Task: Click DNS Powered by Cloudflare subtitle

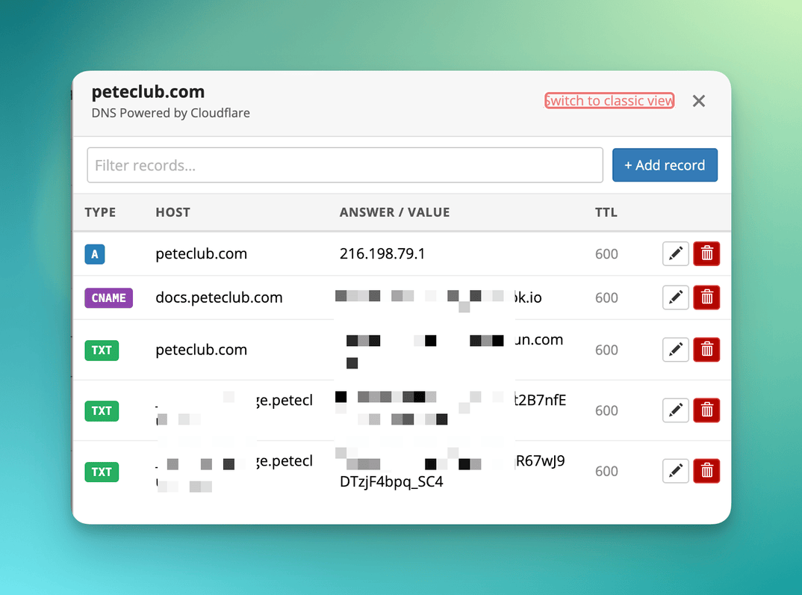Action: 170,113
